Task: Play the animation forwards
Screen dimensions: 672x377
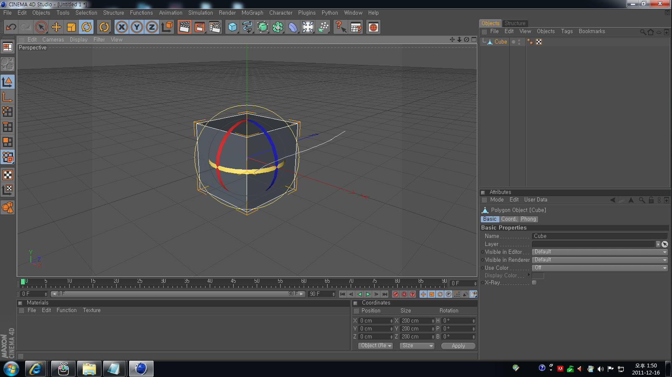Action: [368, 294]
